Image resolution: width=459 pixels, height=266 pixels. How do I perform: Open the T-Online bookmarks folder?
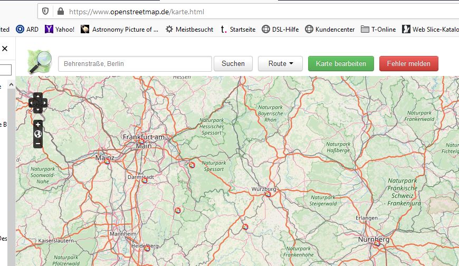[378, 30]
